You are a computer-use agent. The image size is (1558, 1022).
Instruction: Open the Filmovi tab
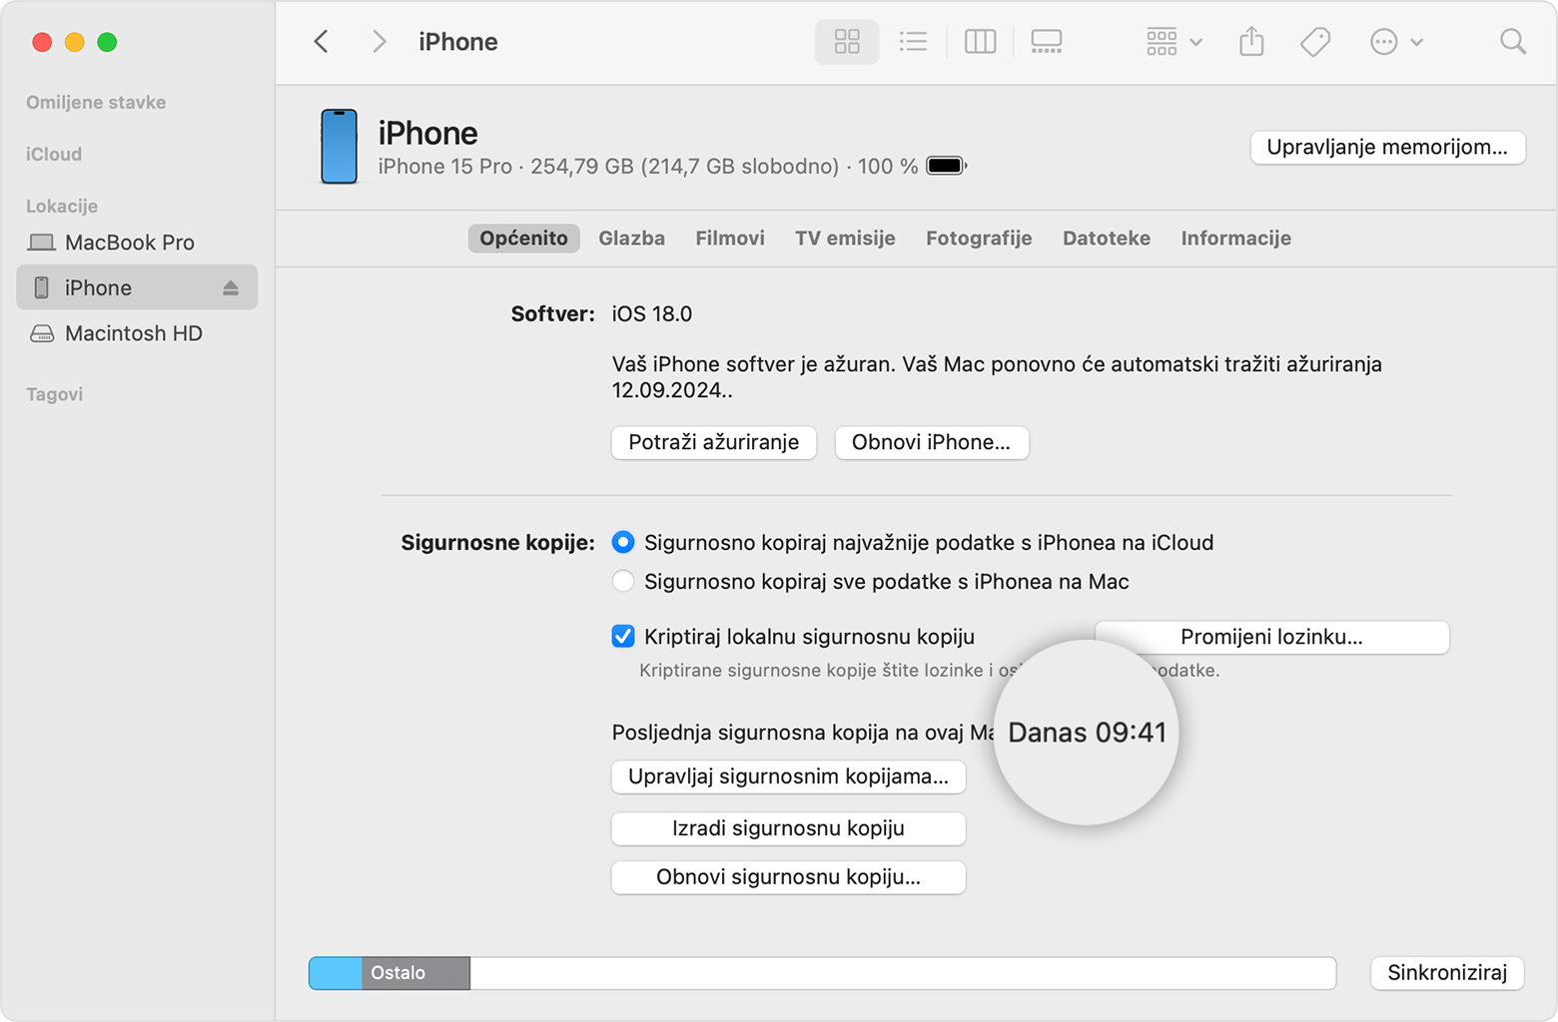[x=730, y=238]
